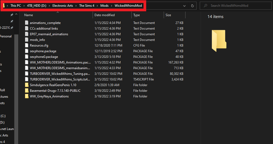Select the Personal item in navigation pane
Viewport: 273px width, 144px height.
6,36
